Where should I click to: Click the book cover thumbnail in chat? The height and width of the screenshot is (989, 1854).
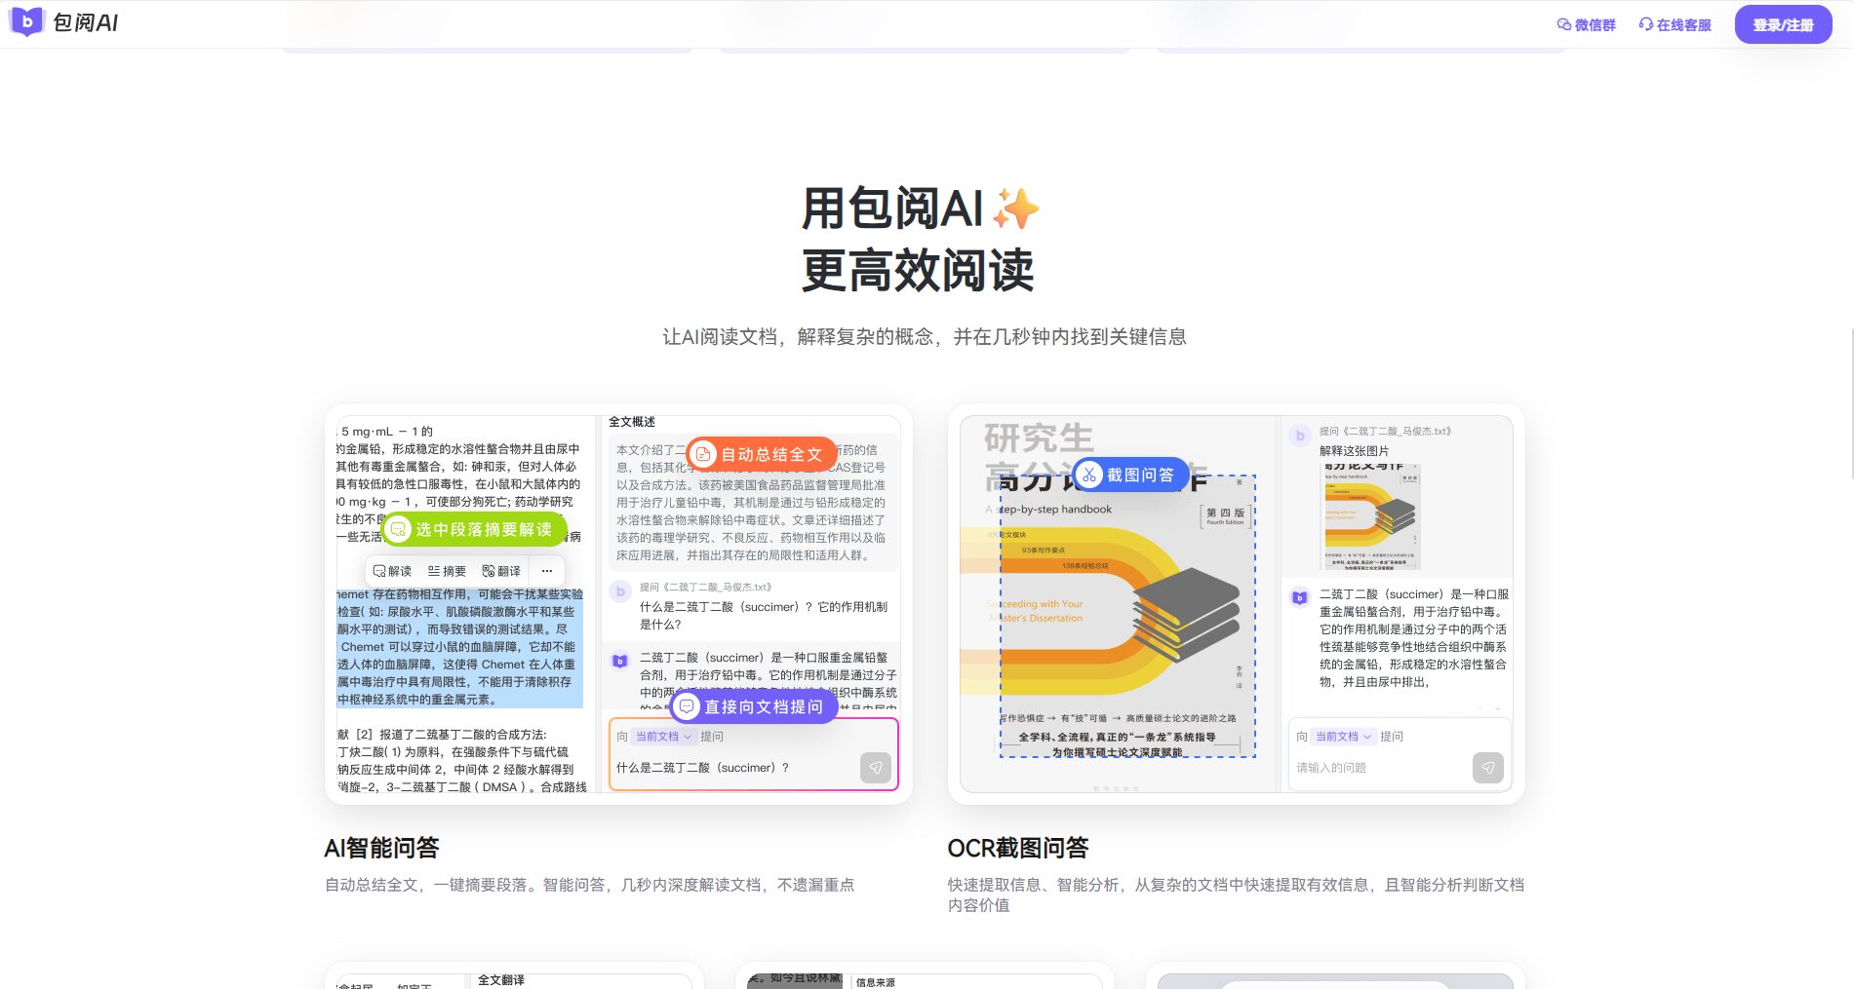tap(1370, 516)
